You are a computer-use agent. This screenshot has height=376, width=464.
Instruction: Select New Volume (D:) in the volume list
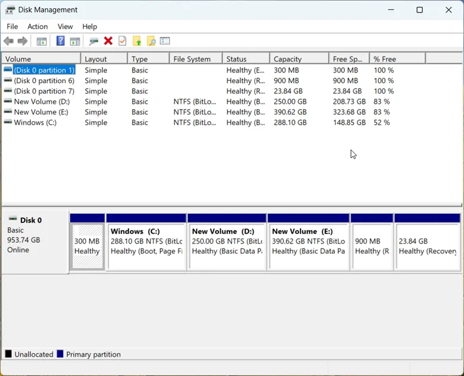[x=42, y=102]
